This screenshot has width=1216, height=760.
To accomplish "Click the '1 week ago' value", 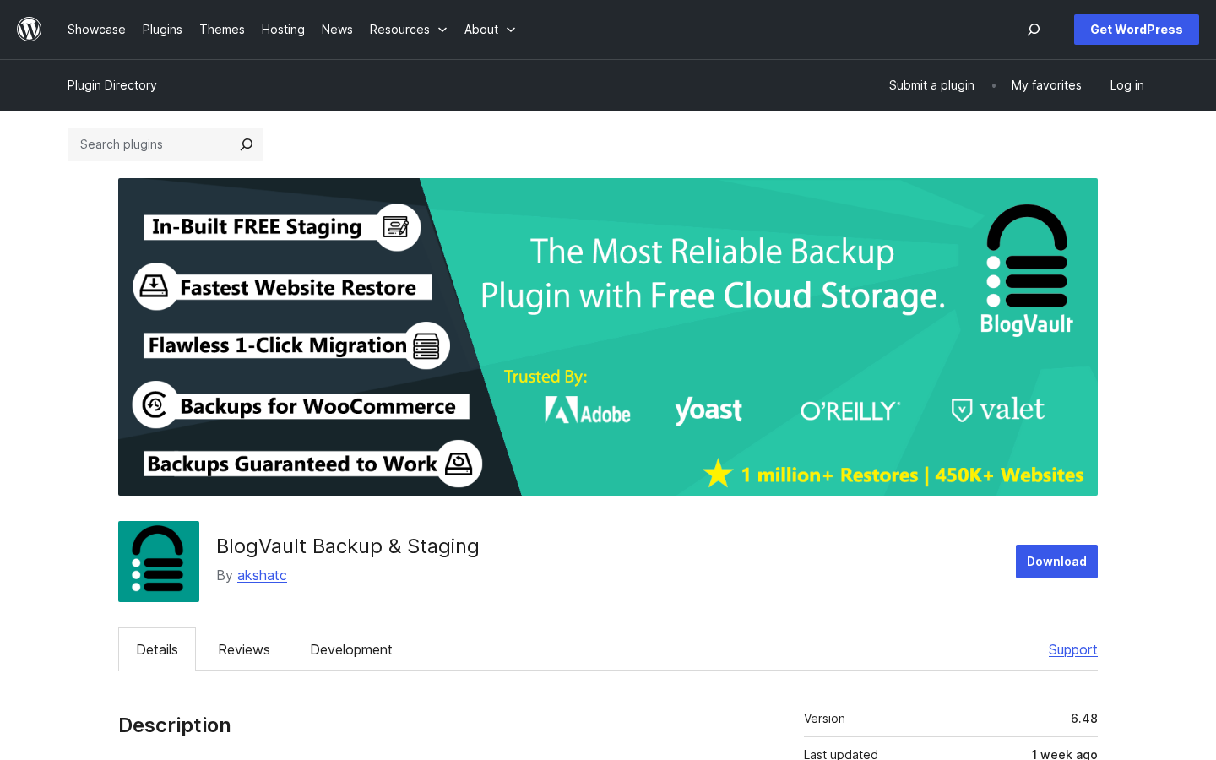I will coord(1064,754).
